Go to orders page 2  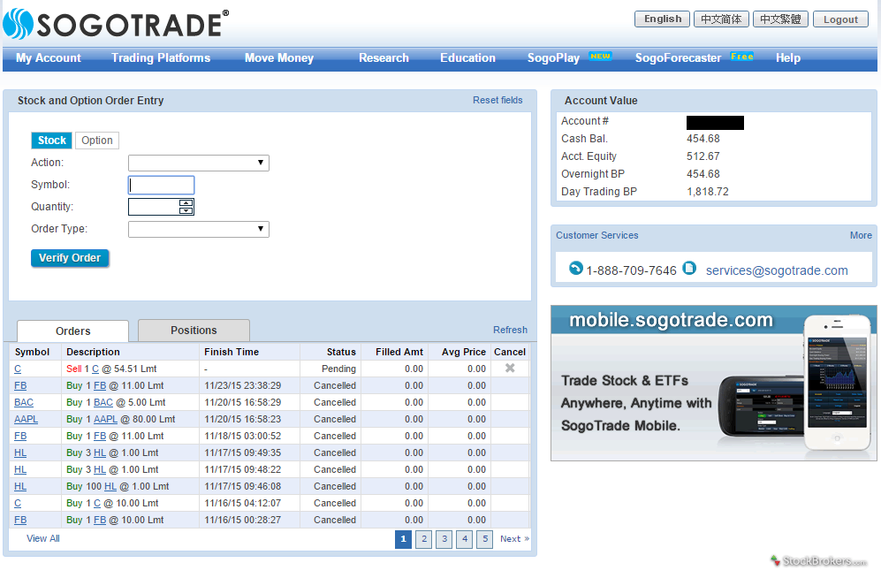click(x=424, y=539)
